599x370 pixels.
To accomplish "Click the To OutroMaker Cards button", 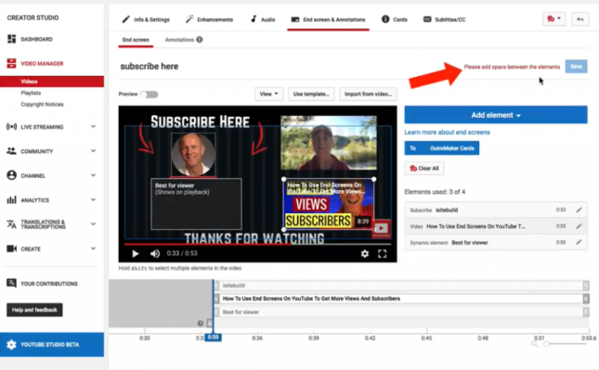I will click(442, 148).
